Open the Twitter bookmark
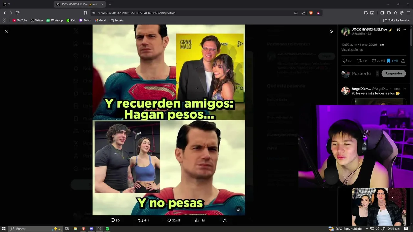Screen dimensions: 413x232 [37, 20]
